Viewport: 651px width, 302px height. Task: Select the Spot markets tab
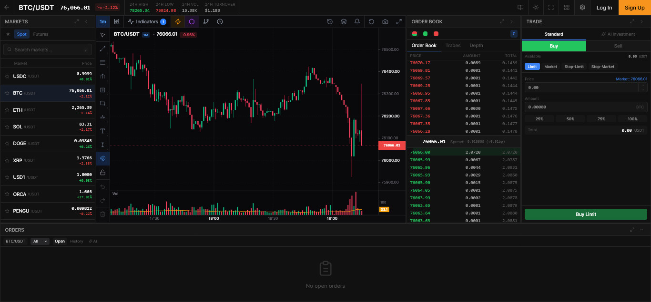22,34
